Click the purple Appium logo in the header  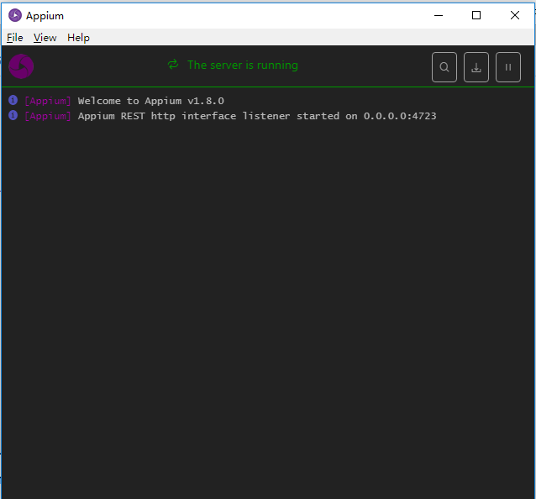[x=21, y=66]
